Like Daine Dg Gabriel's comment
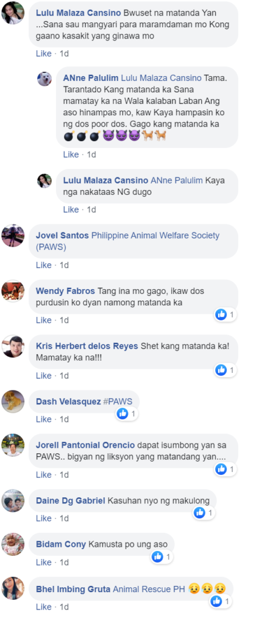 tap(43, 518)
